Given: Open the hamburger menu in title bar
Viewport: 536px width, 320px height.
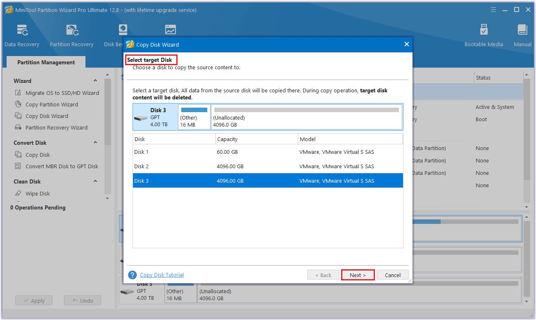Looking at the screenshot, I should (x=493, y=9).
